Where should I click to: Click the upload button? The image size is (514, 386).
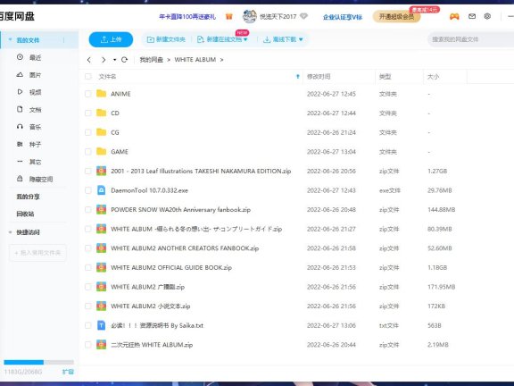tap(111, 39)
